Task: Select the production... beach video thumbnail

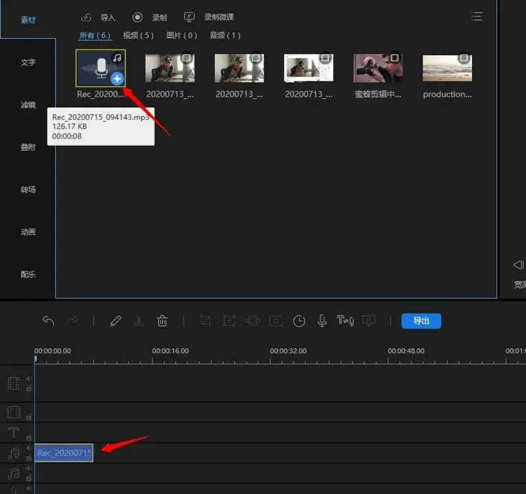Action: tap(447, 68)
